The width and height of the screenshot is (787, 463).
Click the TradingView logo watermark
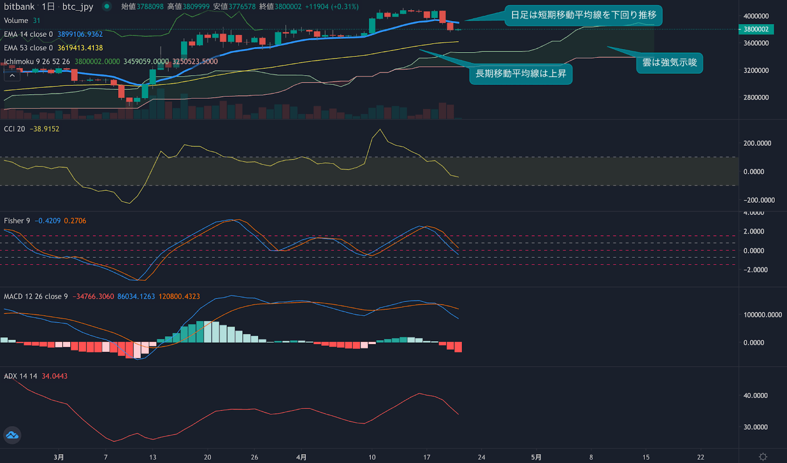[x=12, y=435]
